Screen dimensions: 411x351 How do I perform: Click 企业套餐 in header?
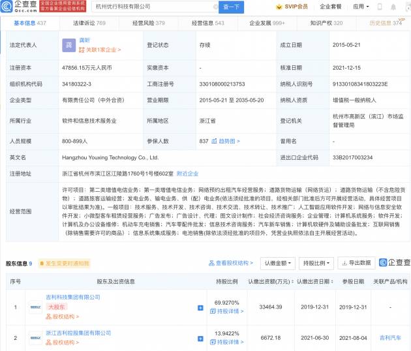point(331,7)
